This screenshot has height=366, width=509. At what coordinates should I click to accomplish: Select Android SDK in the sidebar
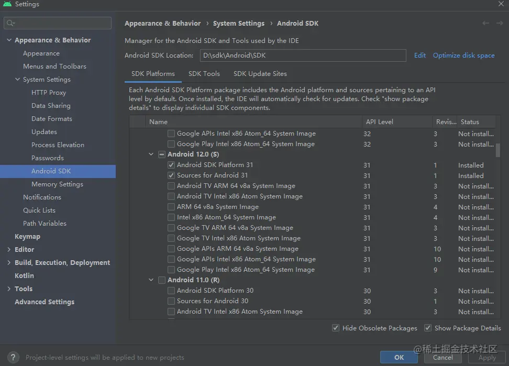click(58, 171)
